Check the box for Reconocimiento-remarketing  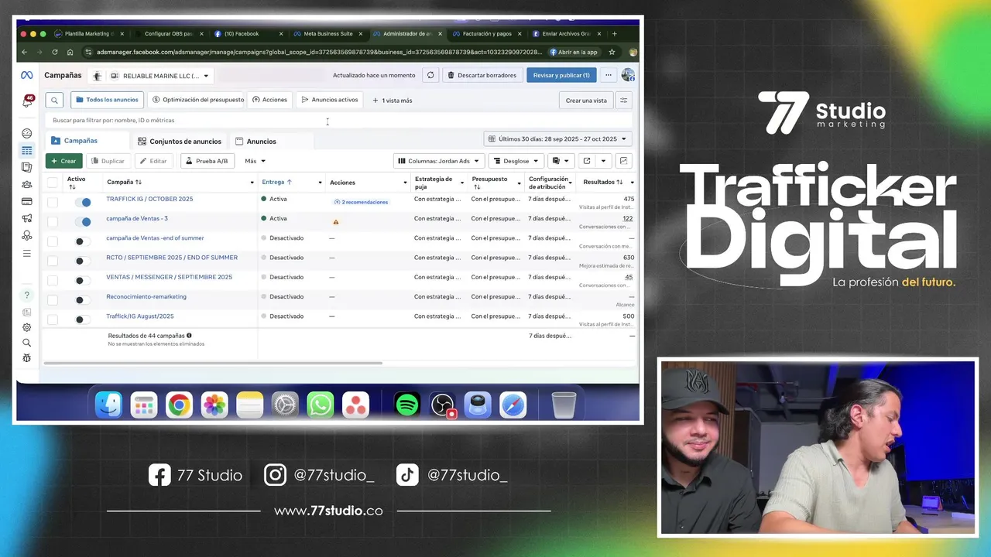click(x=53, y=299)
